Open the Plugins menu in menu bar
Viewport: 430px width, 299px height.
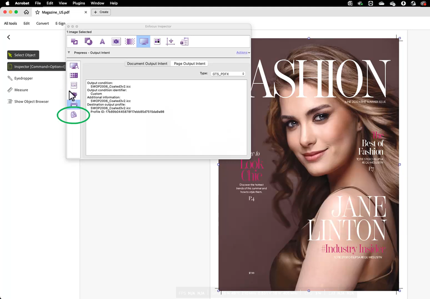pos(79,3)
